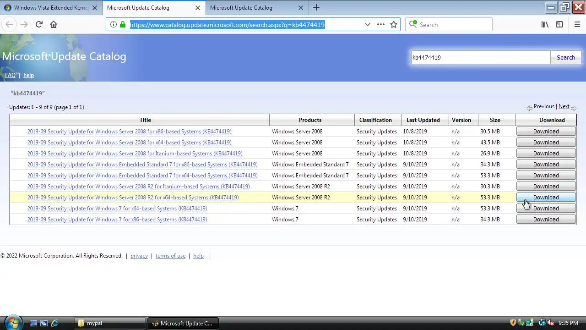The width and height of the screenshot is (586, 330).
Task: Click the browser toolbar Search box
Action: click(x=449, y=24)
